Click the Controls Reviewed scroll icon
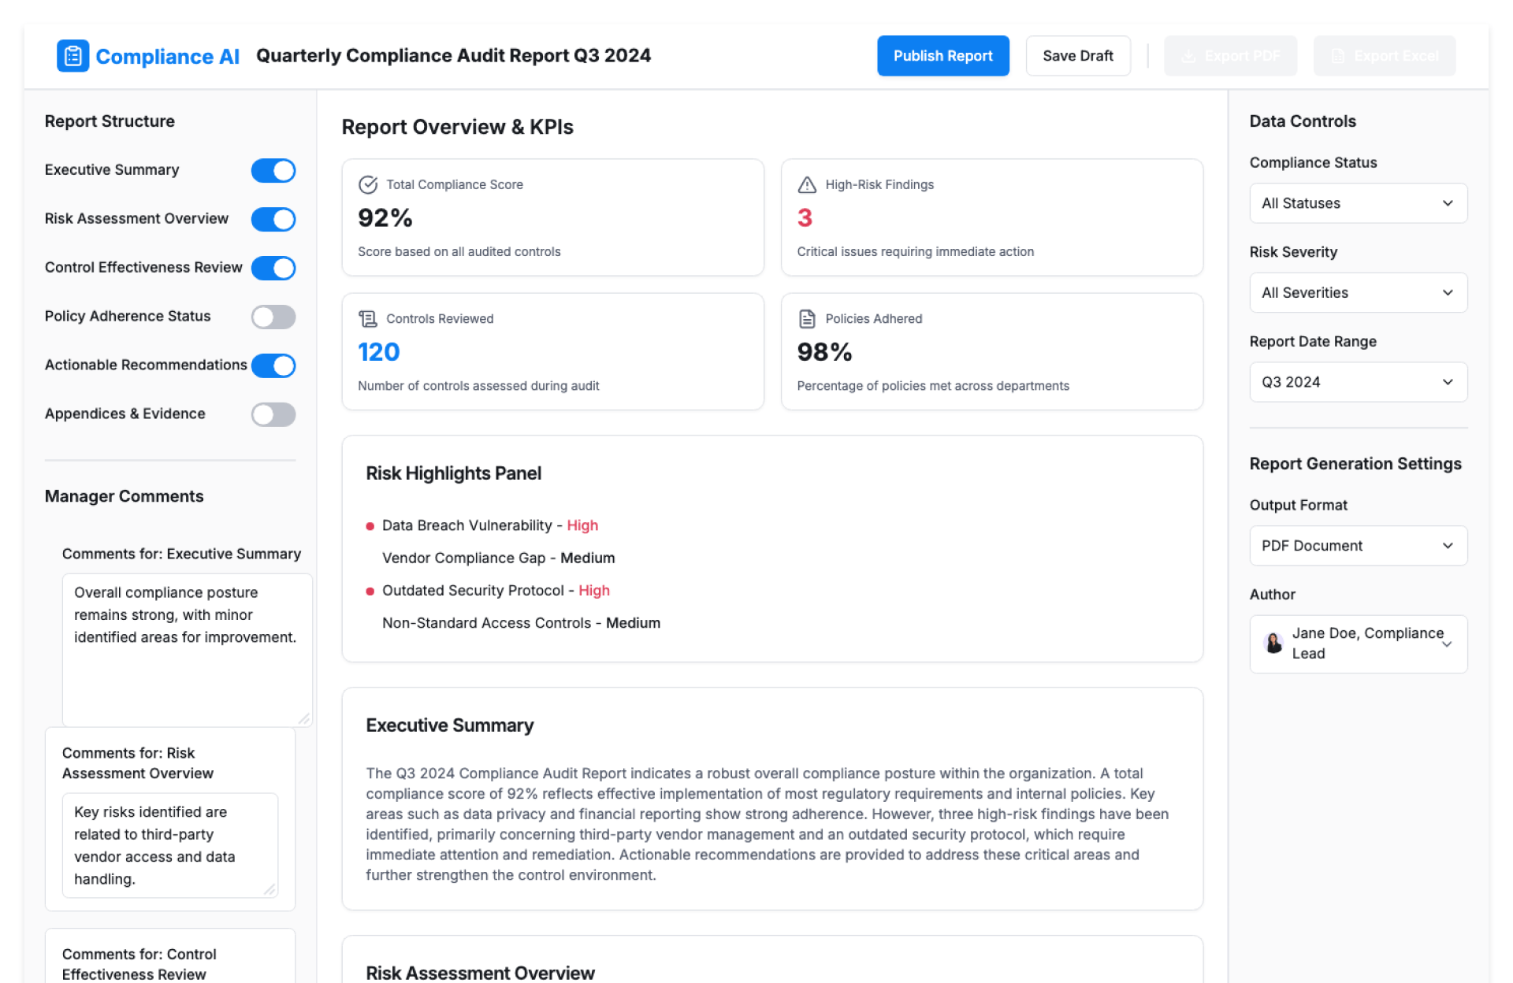The width and height of the screenshot is (1513, 983). pos(368,318)
